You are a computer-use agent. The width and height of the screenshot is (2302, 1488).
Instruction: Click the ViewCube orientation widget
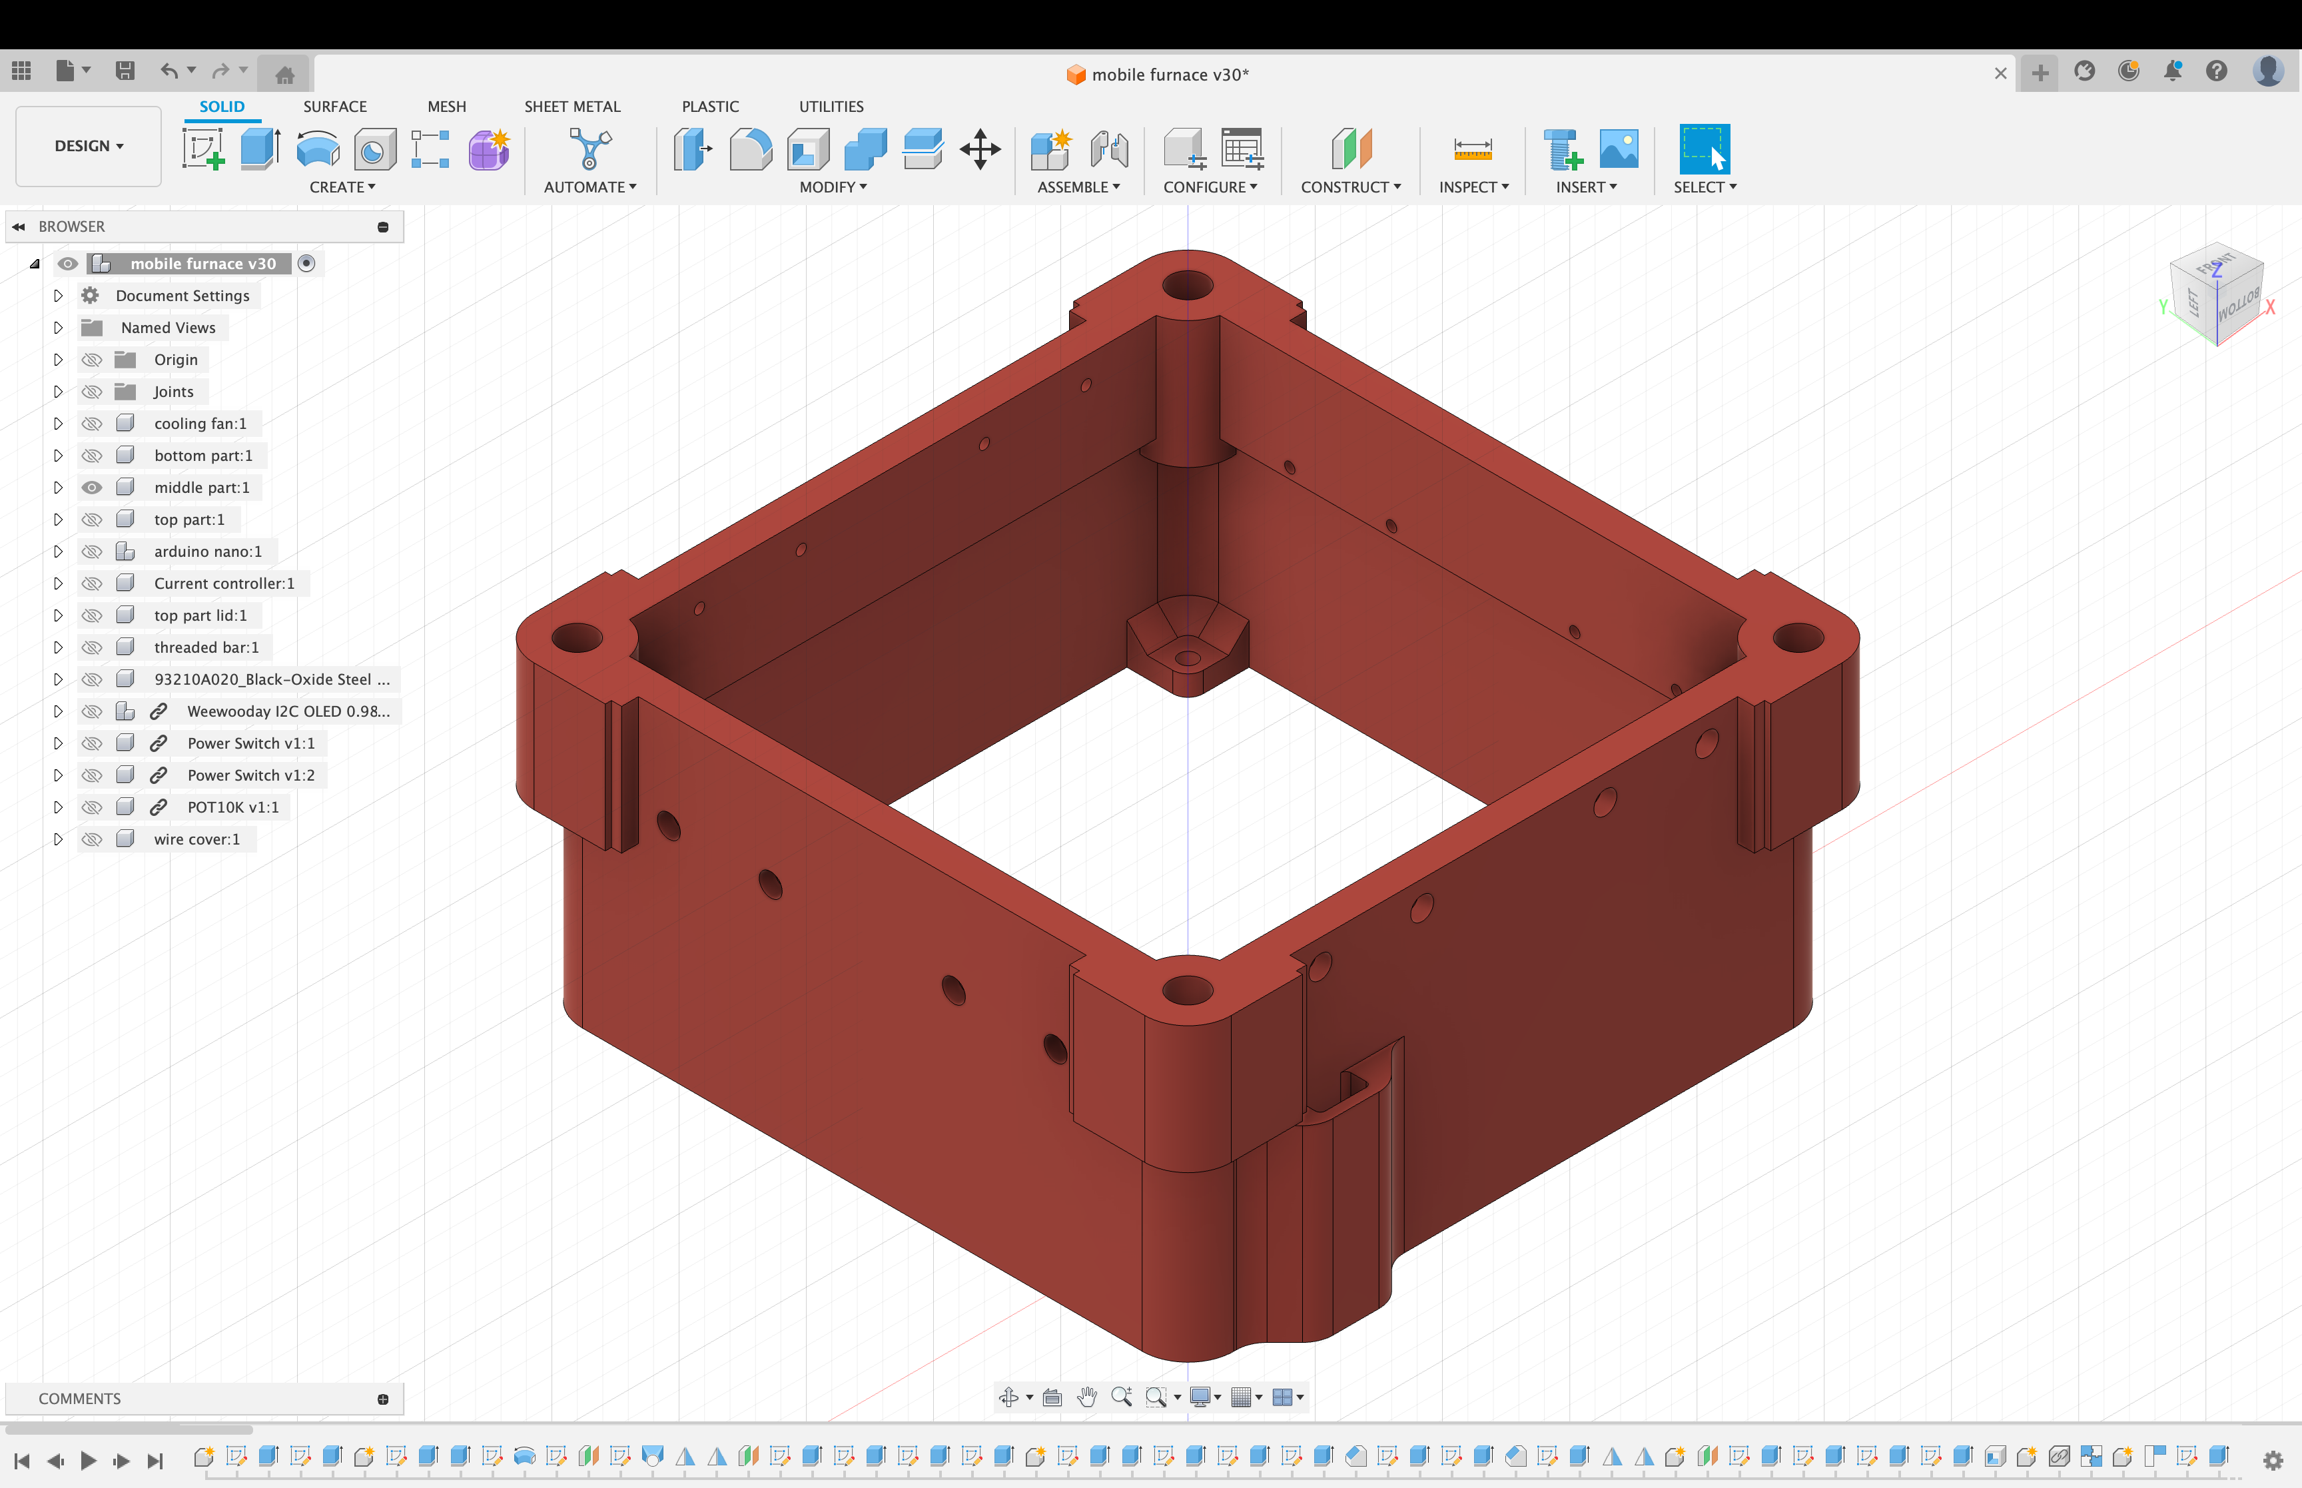pos(2218,294)
